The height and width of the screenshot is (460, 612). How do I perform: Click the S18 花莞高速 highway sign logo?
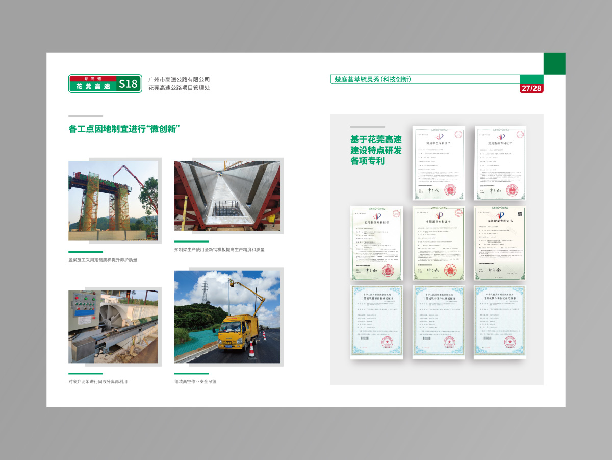[105, 84]
